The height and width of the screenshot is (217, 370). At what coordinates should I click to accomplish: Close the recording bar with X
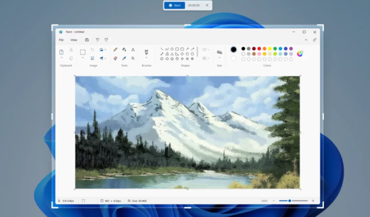click(207, 5)
